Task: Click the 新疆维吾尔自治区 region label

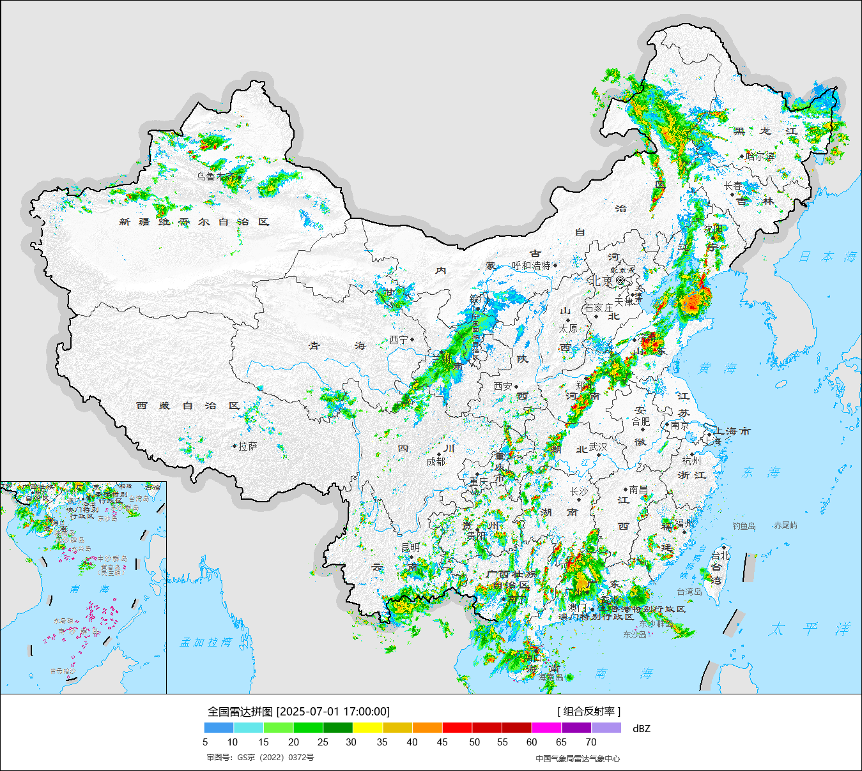Action: (194, 222)
